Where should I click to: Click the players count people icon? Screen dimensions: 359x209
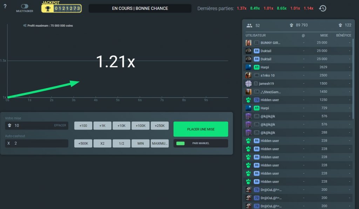click(x=249, y=25)
